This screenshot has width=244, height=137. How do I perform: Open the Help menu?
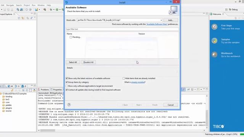pos(49,5)
